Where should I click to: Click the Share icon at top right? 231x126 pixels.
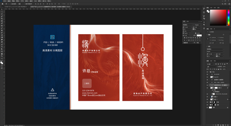(229, 4)
